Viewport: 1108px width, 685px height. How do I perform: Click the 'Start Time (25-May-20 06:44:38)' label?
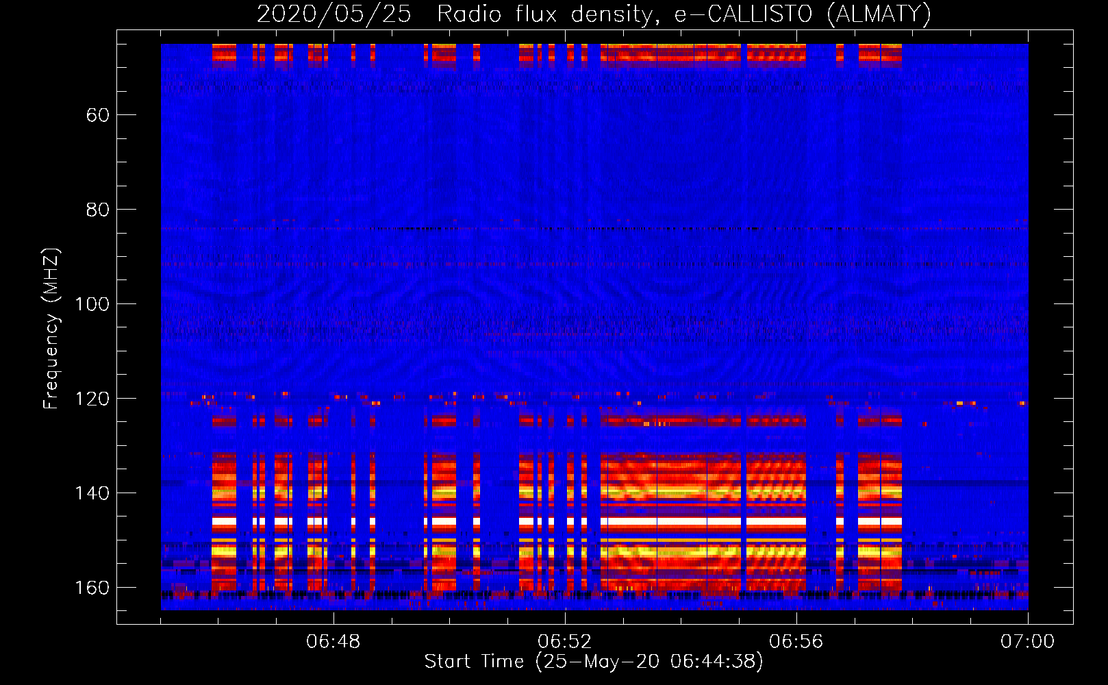pos(594,662)
